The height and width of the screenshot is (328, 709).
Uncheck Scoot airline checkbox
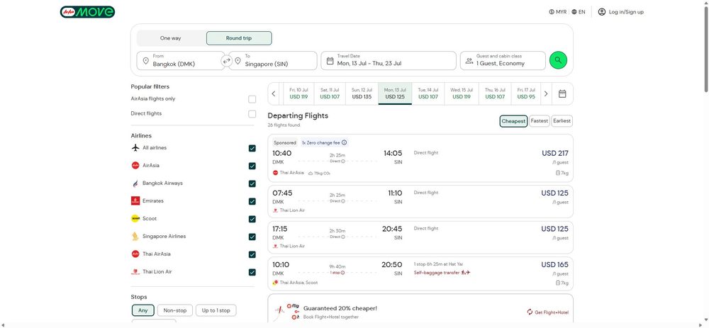[x=252, y=219]
